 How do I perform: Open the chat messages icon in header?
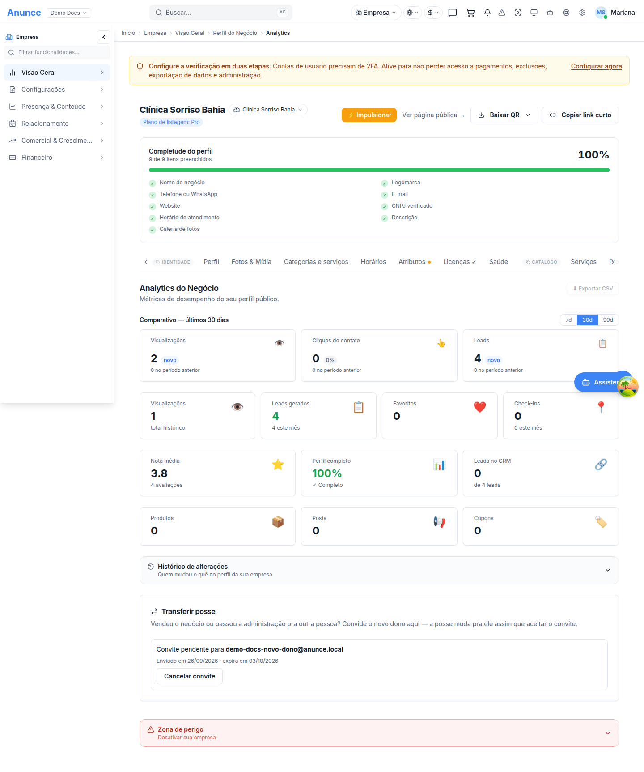(x=453, y=13)
